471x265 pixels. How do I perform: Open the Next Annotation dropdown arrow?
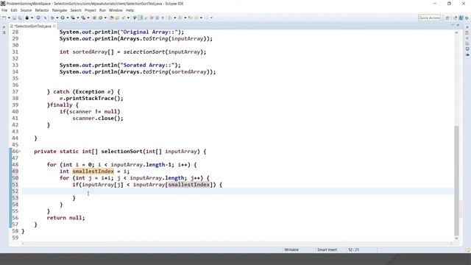tap(175, 18)
